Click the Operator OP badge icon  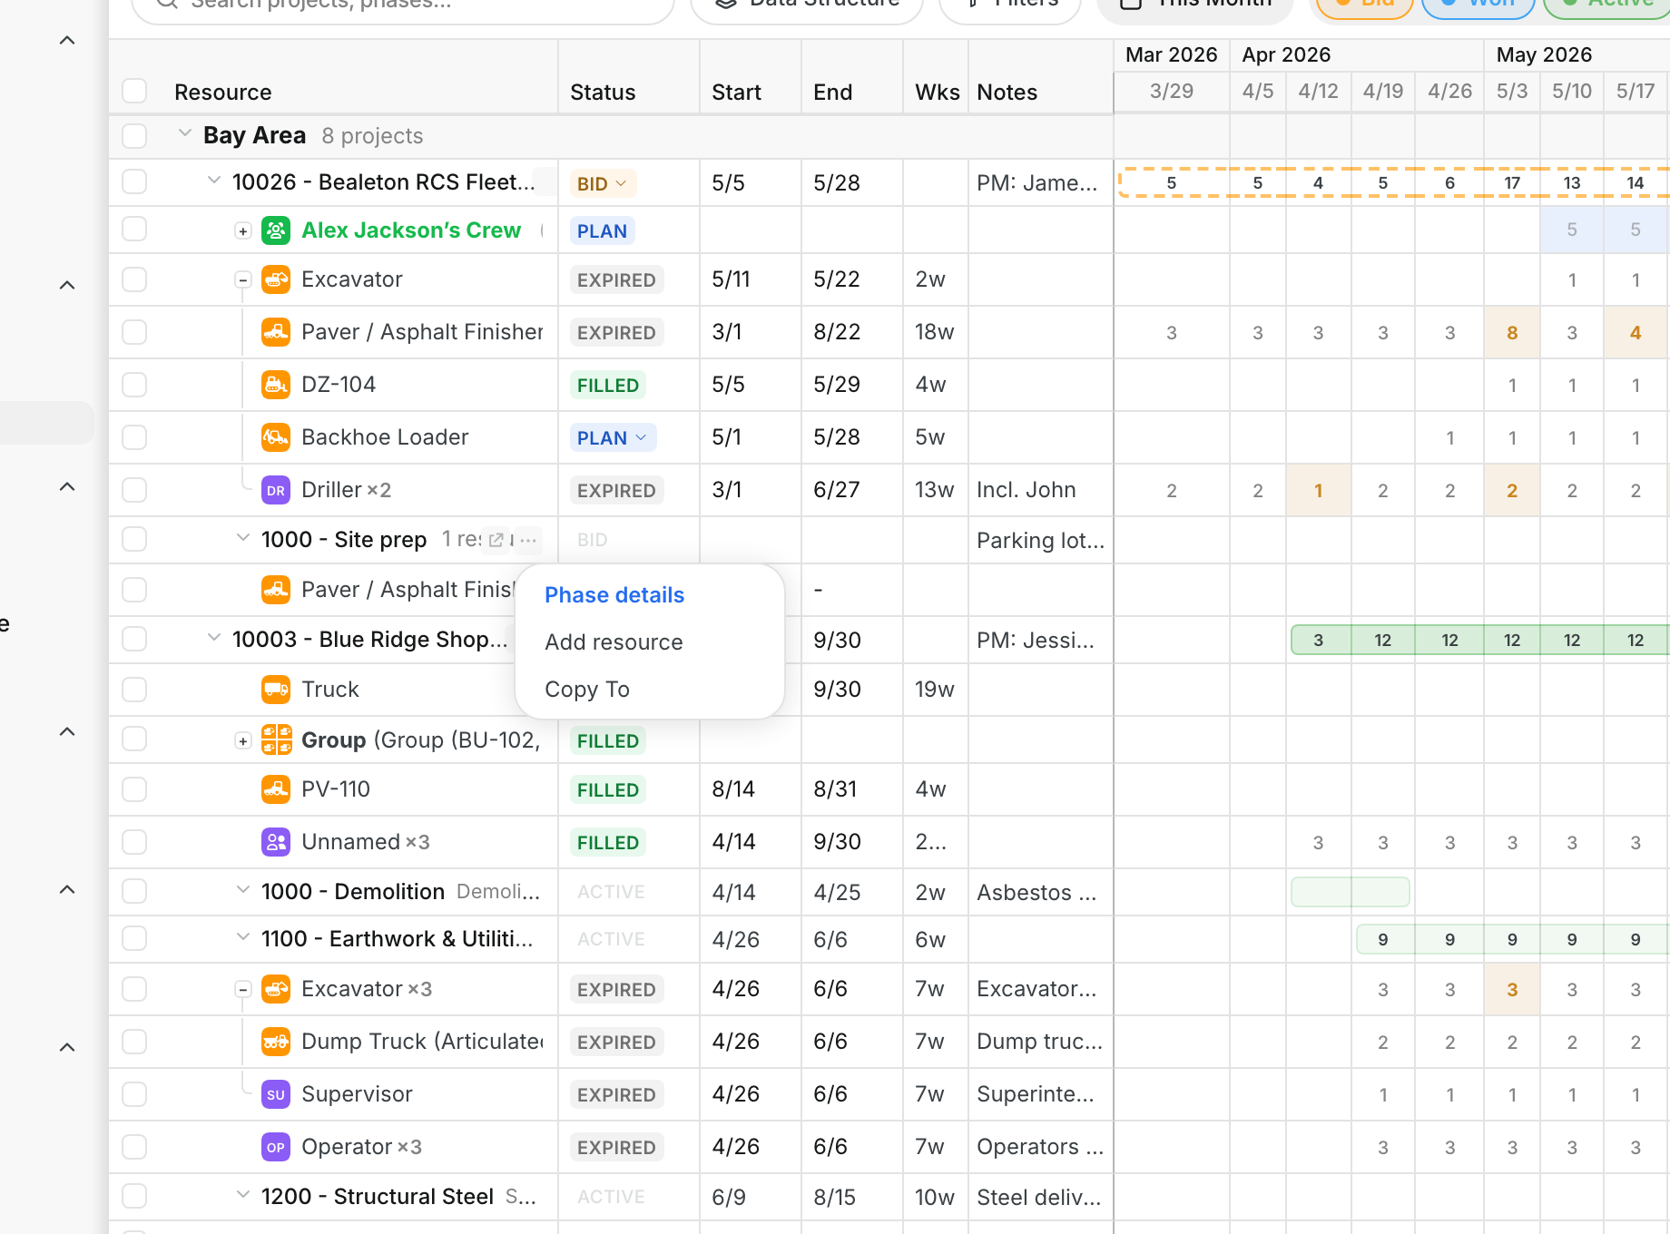tap(276, 1147)
